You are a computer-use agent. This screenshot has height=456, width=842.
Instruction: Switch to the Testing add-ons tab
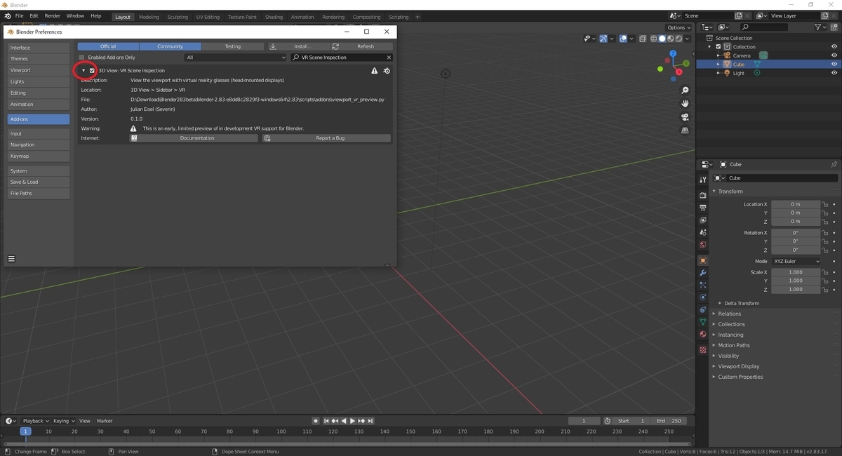(232, 46)
